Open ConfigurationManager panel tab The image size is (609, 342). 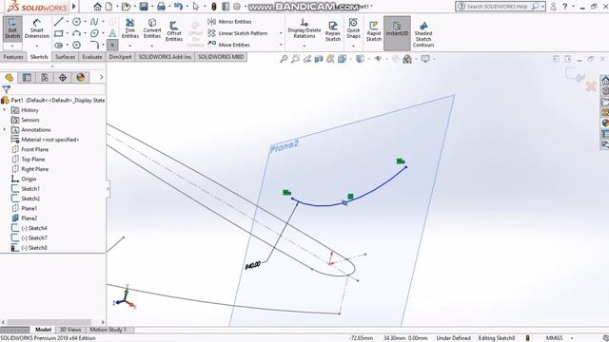[x=45, y=78]
